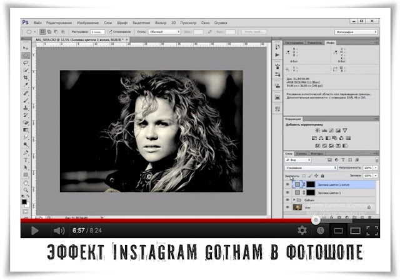Select the History Brush tool
Viewport: 400px width, 280px height.
(26, 115)
